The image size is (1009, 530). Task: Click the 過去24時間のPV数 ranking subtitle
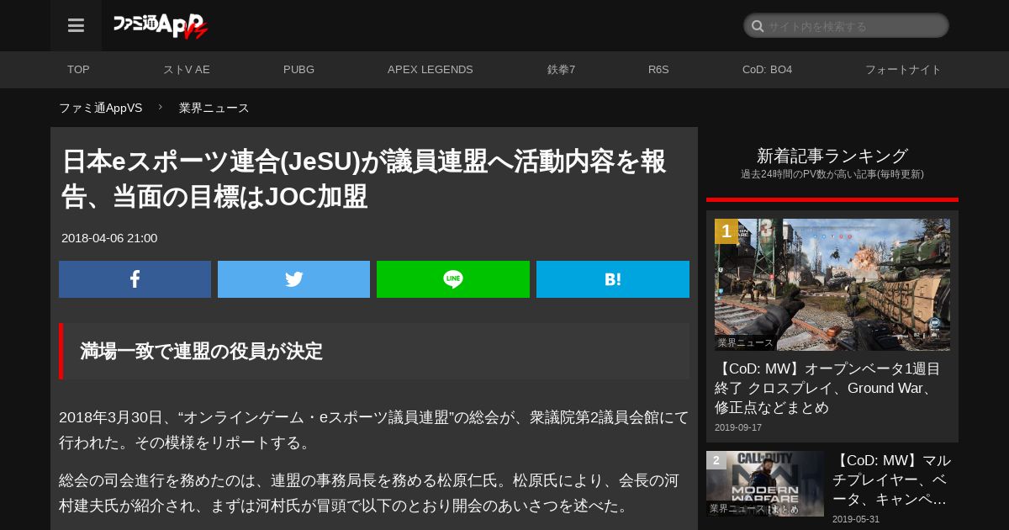coord(832,174)
